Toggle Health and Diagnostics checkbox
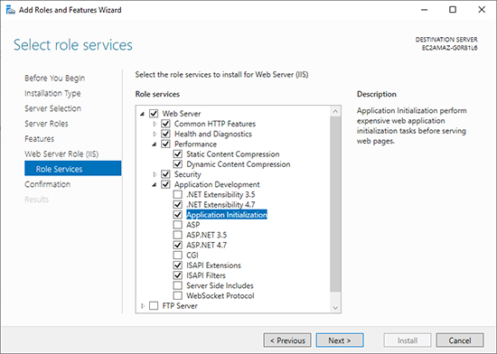Image resolution: width=497 pixels, height=354 pixels. [165, 134]
